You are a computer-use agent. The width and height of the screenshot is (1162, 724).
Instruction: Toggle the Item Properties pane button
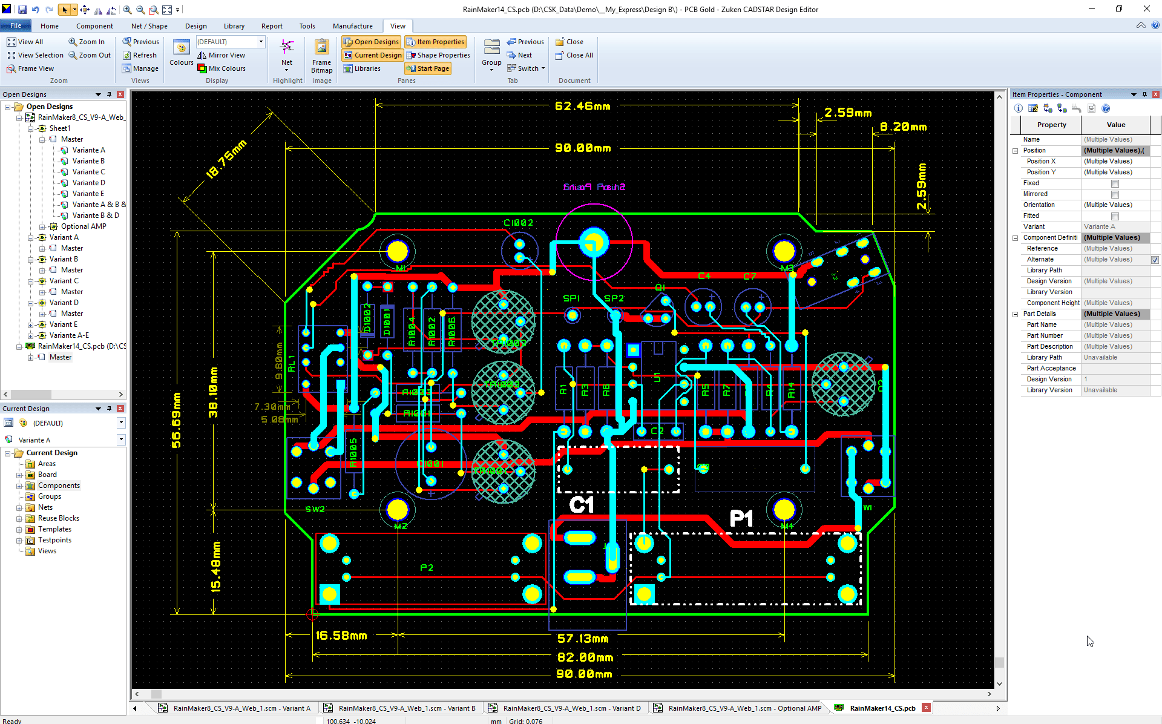tap(435, 42)
